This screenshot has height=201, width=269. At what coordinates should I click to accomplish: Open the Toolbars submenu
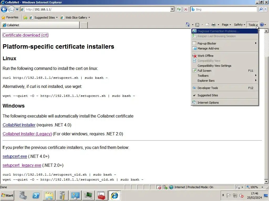click(225, 76)
